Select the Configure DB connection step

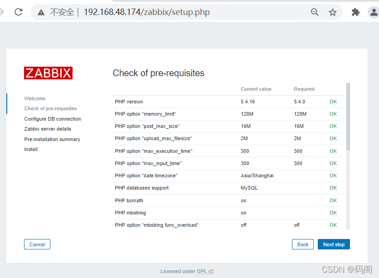[x=53, y=119]
